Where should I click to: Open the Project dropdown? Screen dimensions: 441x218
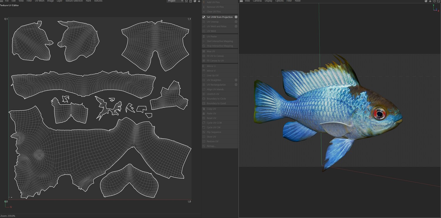(x=176, y=1)
